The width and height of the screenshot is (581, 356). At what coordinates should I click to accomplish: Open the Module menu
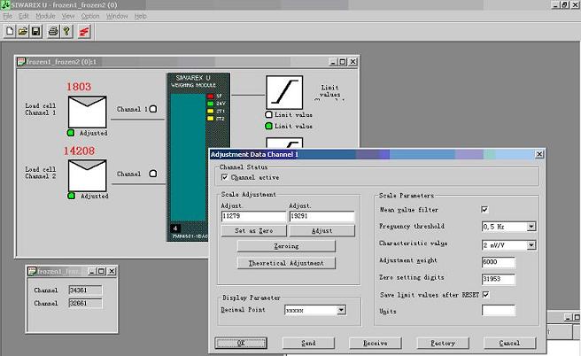coord(45,16)
